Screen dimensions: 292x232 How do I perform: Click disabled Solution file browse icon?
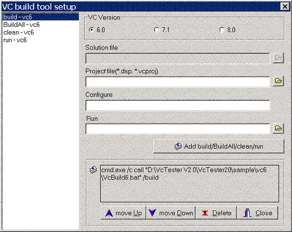(278, 58)
